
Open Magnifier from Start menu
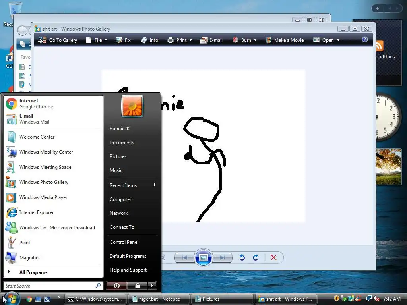[53, 257]
